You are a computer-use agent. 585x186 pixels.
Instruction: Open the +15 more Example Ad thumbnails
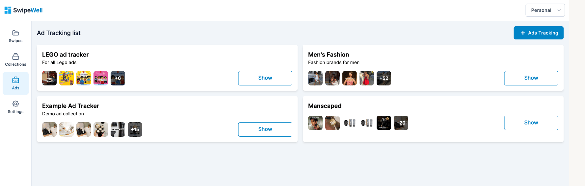135,129
